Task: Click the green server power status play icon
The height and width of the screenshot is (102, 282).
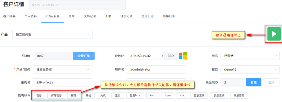Action: point(274,34)
